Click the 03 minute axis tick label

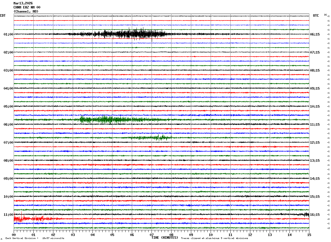tap(73, 235)
